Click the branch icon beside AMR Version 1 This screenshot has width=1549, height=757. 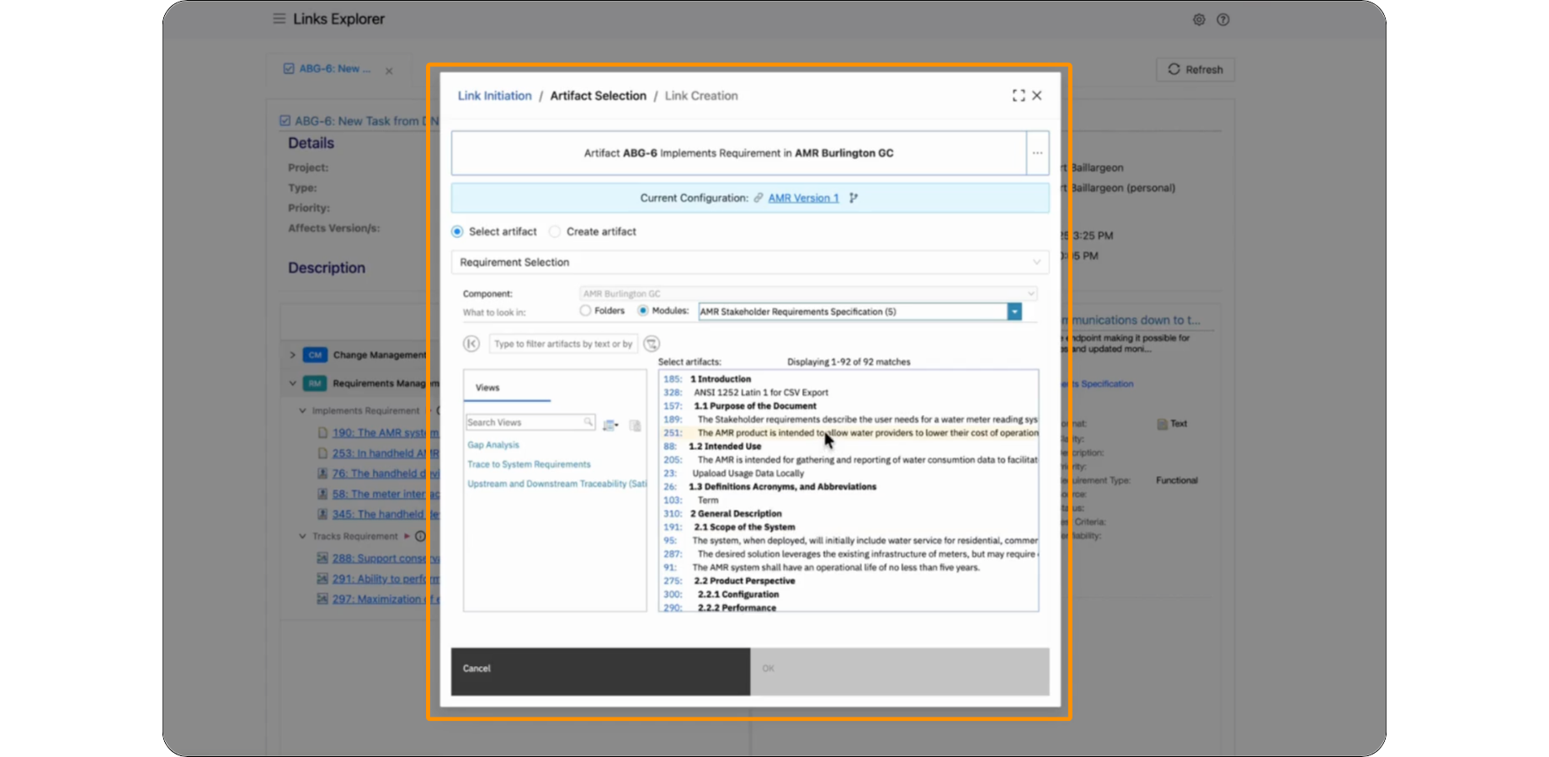(x=854, y=199)
